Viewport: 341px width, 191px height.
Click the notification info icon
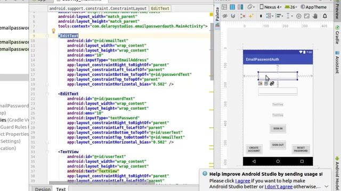click(x=205, y=173)
